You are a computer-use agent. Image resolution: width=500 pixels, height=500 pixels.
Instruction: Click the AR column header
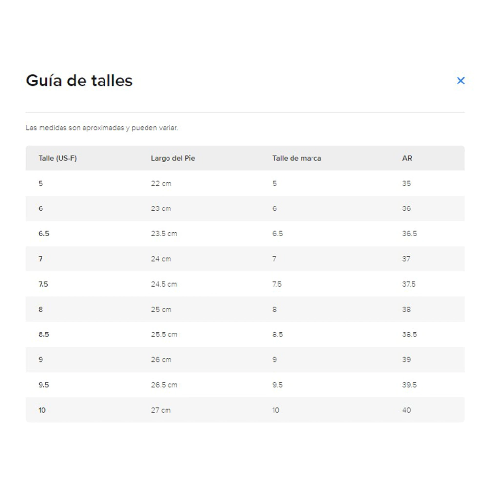(x=407, y=158)
